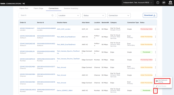
Task: Click the Order Id column header
Action: [x=23, y=23]
